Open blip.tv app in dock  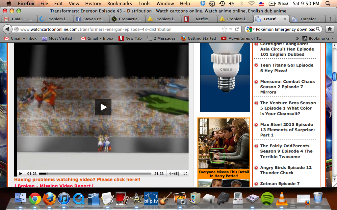tap(151, 198)
